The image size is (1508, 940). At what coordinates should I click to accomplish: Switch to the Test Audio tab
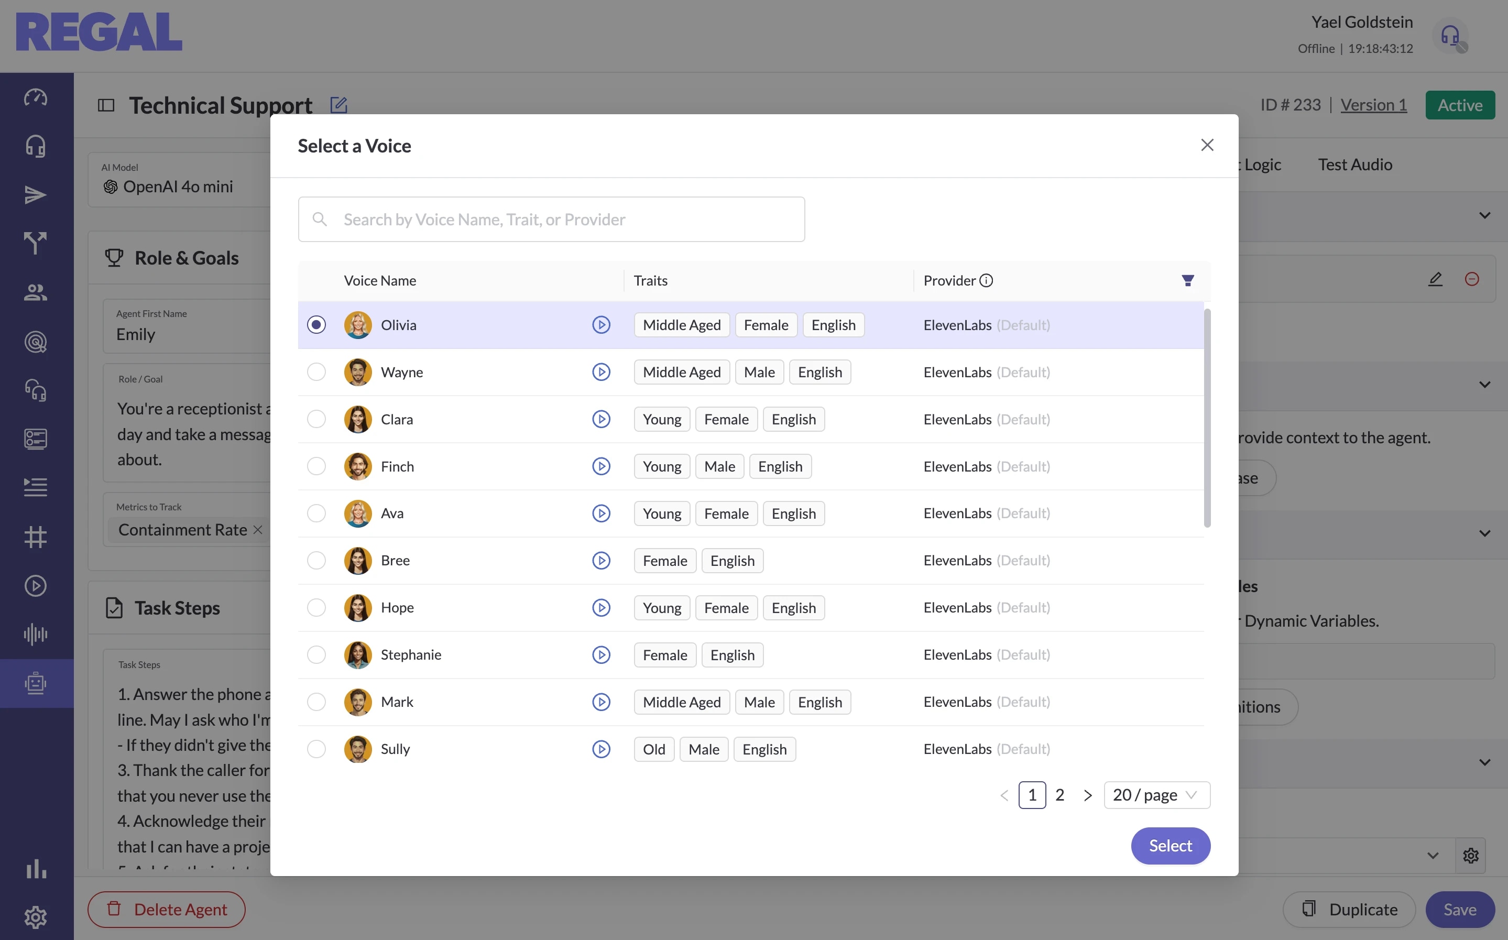[1355, 164]
